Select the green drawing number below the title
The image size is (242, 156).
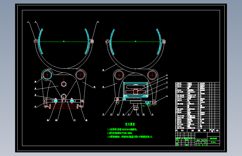[x=213, y=142]
